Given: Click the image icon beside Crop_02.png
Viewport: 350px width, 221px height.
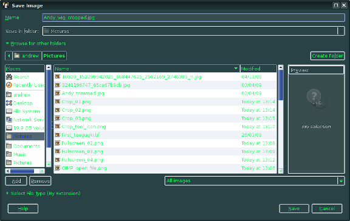Looking at the screenshot, I should pyautogui.click(x=58, y=110).
